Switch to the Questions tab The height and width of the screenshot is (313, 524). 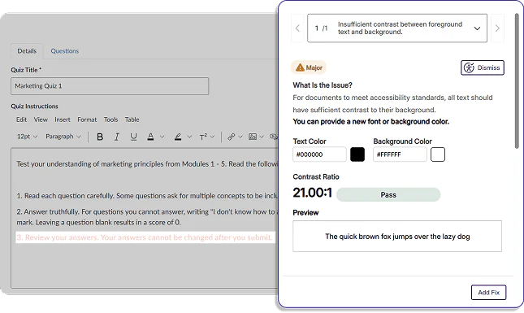65,51
